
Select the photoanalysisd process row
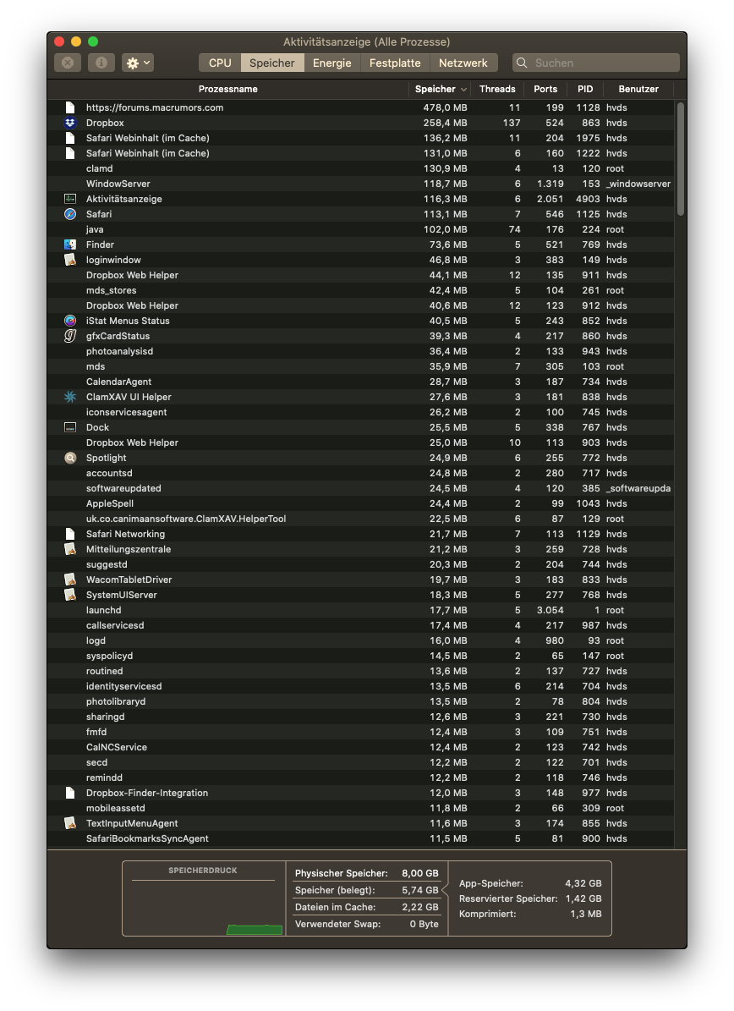(x=361, y=351)
